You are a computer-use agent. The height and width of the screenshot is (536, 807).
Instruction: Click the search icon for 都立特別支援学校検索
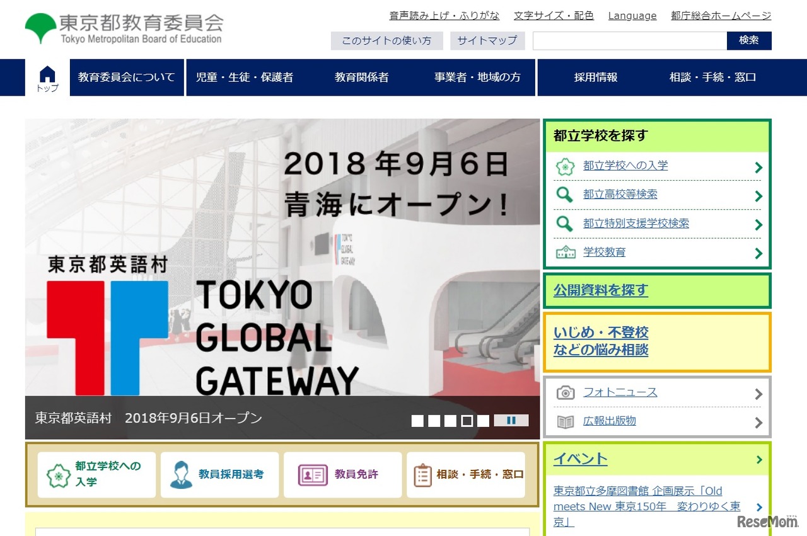point(566,224)
